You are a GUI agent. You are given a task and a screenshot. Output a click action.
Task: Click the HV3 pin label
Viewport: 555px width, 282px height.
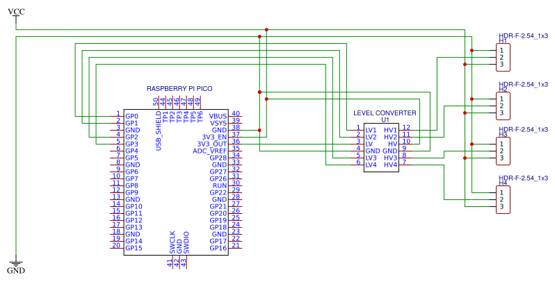pyautogui.click(x=391, y=158)
